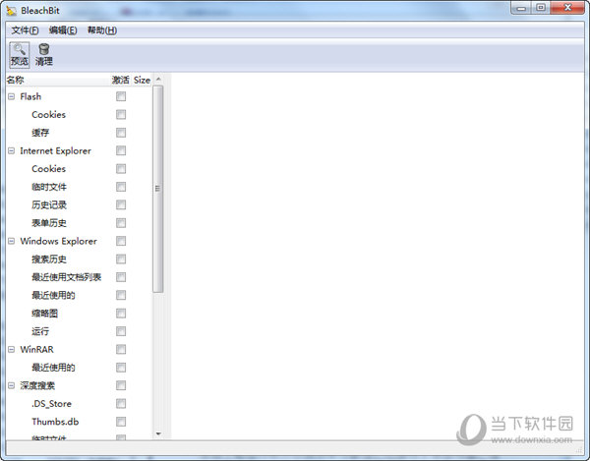The image size is (590, 461).
Task: Collapse the Internet Explorer tree group
Action: pyautogui.click(x=11, y=150)
